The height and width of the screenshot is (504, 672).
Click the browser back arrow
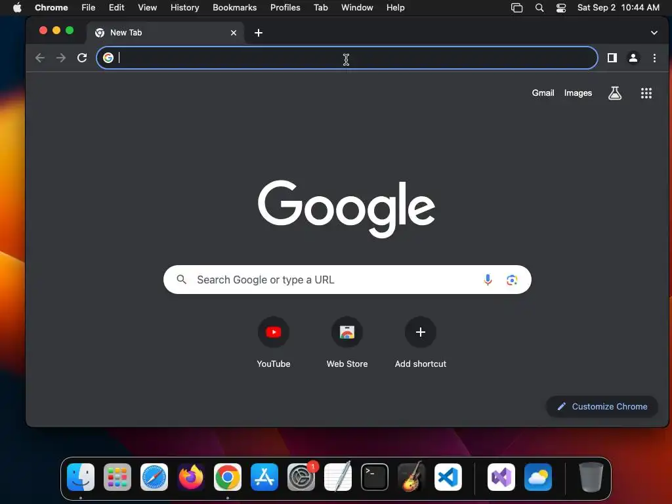point(40,58)
